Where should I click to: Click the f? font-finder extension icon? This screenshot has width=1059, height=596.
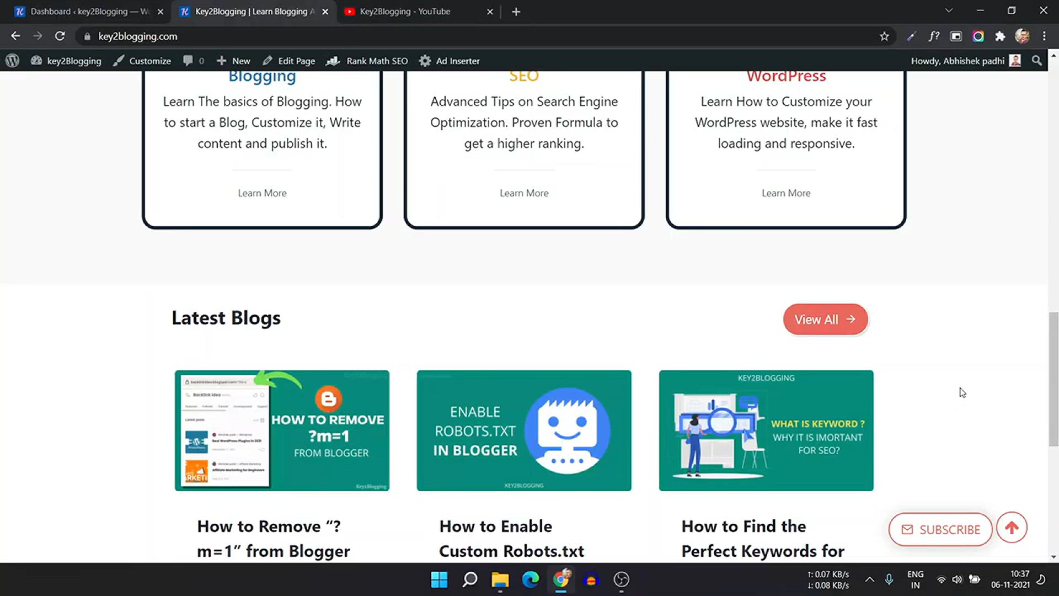click(x=934, y=36)
